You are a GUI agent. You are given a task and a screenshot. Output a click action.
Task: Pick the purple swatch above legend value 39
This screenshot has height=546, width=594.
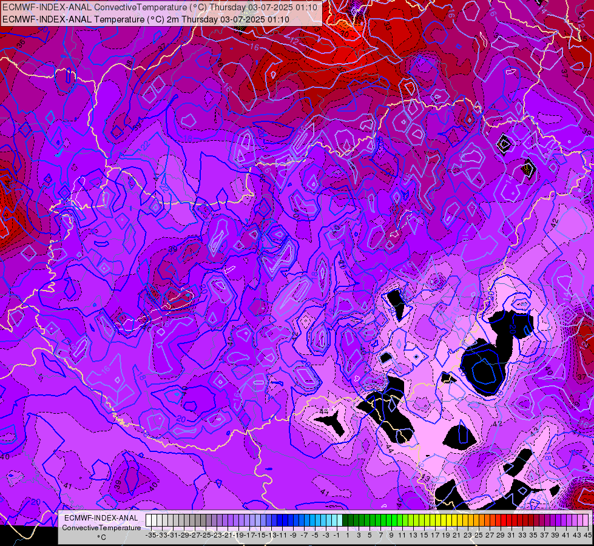click(553, 520)
